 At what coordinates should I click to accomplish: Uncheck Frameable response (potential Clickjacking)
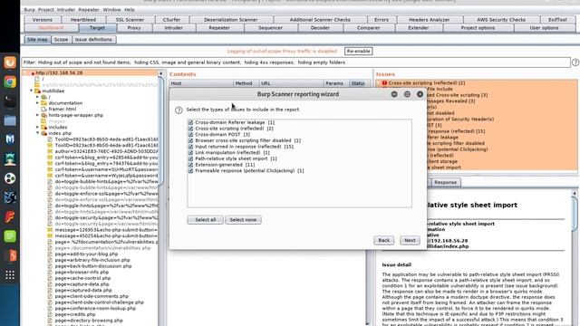tap(190, 171)
